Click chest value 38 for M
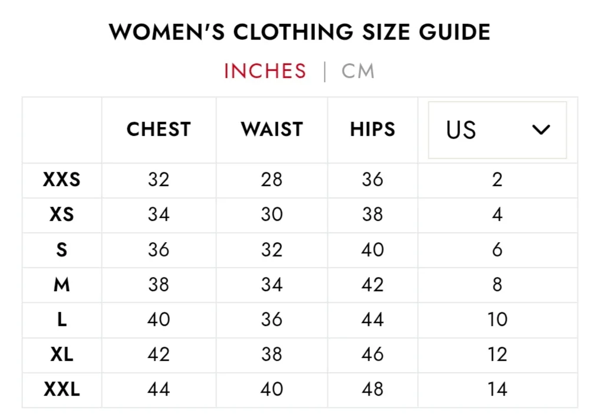This screenshot has width=601, height=414. (x=159, y=285)
